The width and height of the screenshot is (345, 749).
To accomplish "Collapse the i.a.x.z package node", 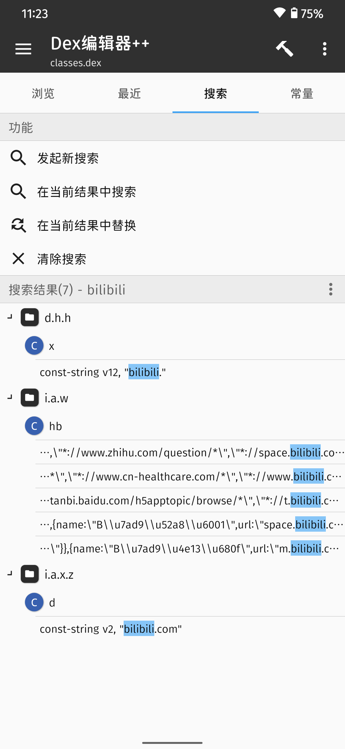I will 10,574.
